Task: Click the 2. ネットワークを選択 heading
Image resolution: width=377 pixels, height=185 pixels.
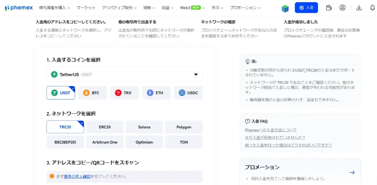Action: pyautogui.click(x=71, y=113)
